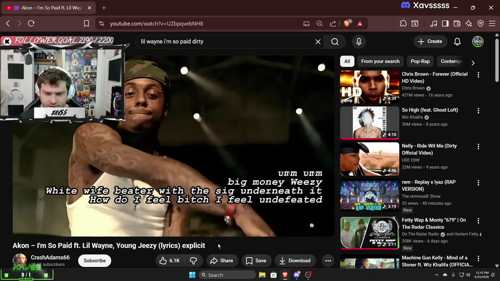Open Chris Brown - Forever video thumbnail

point(370,87)
